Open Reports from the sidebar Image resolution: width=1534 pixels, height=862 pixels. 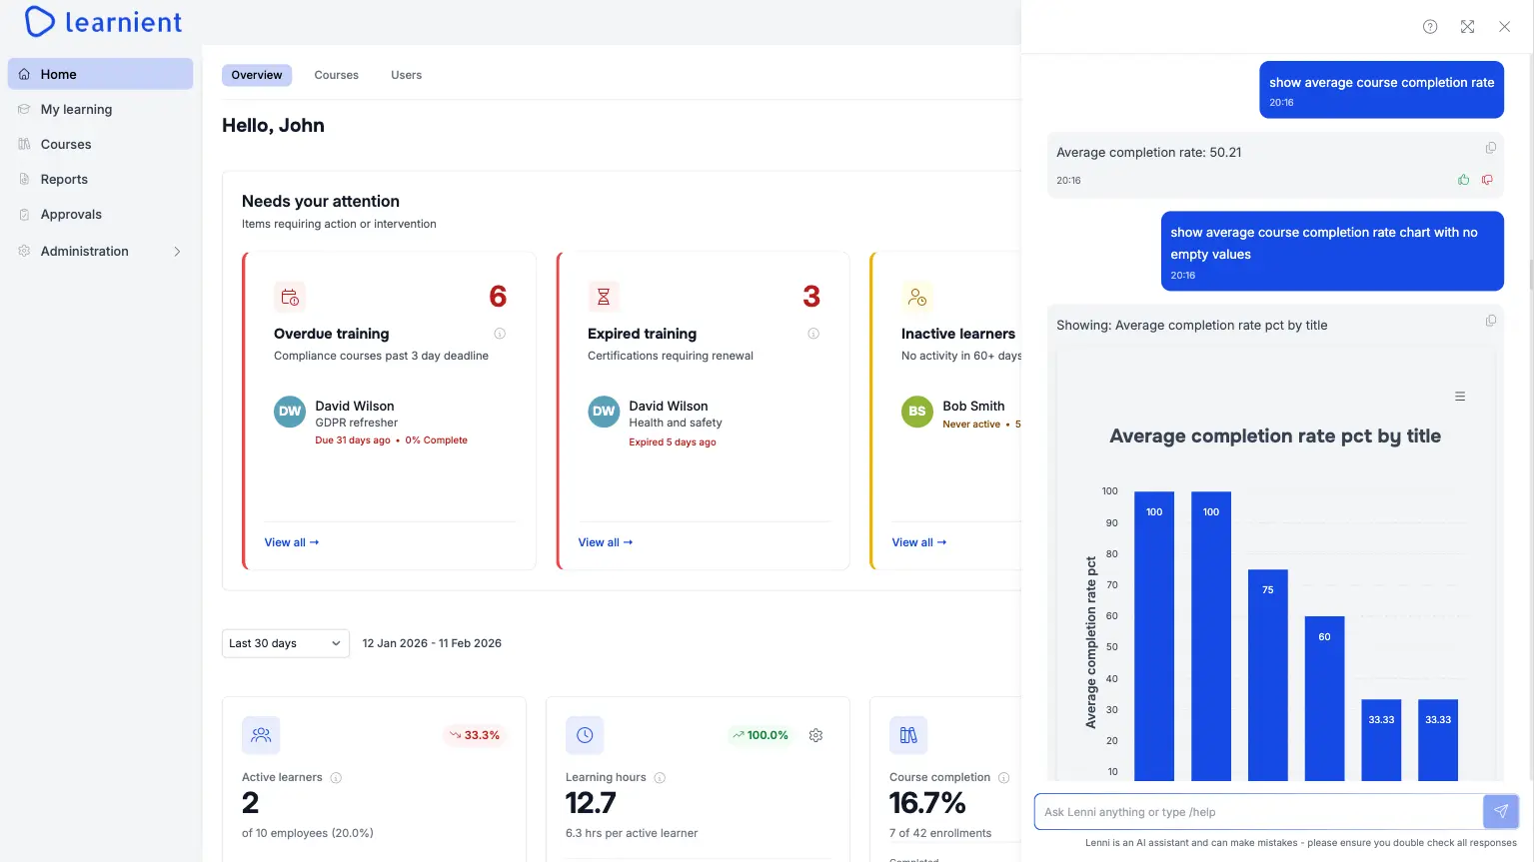[x=64, y=179]
